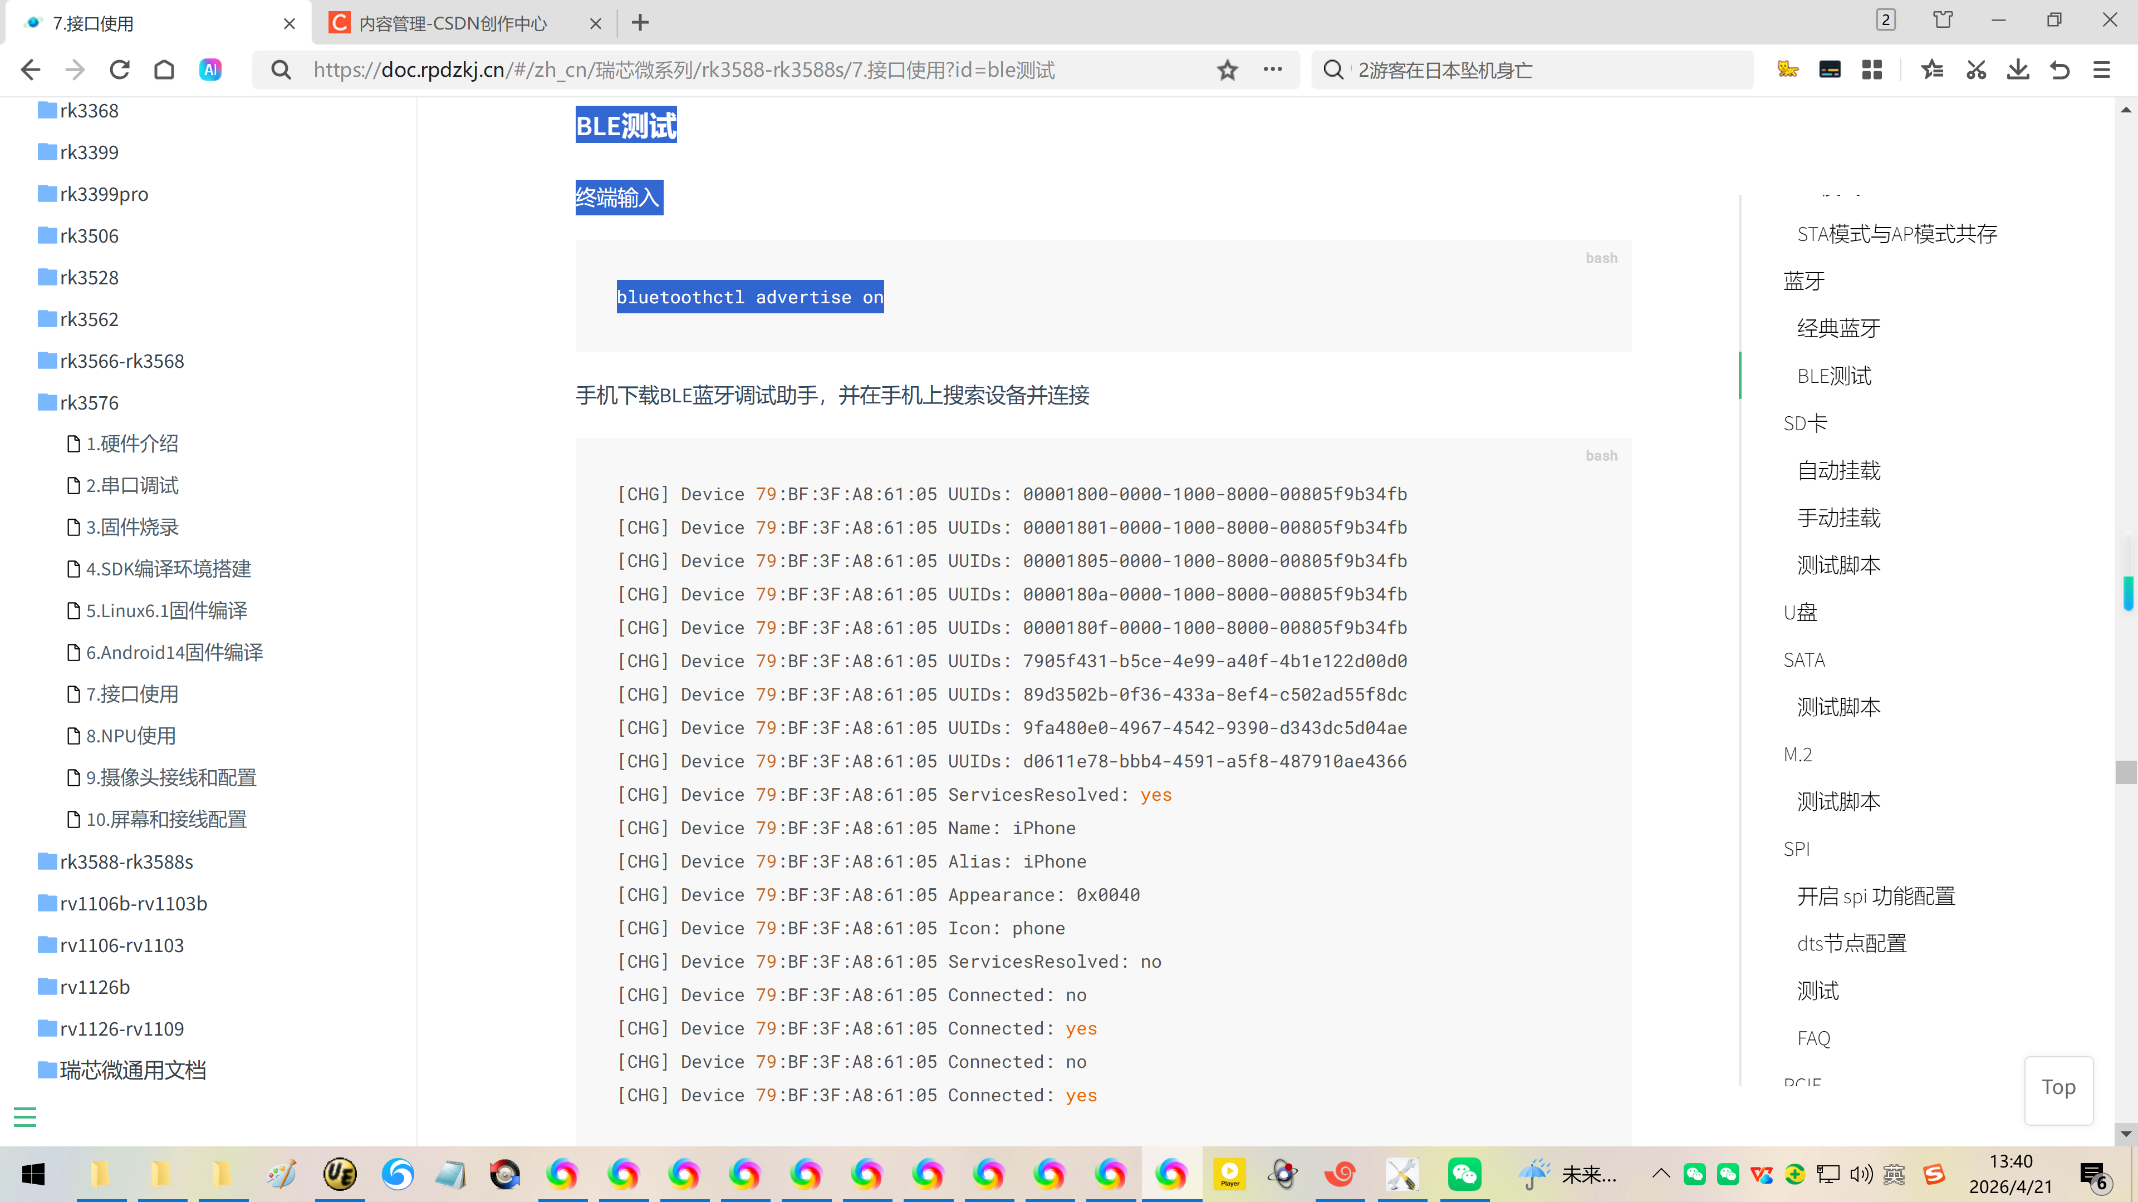Screen dimensions: 2138x1202
Task: Open the skin shirt icon
Action: click(x=1942, y=20)
